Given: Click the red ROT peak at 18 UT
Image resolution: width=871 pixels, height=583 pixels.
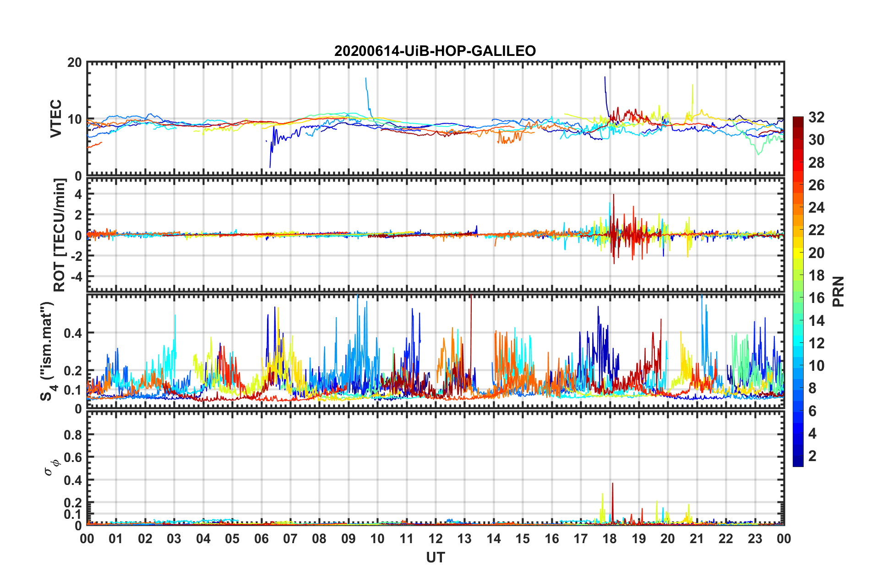Looking at the screenshot, I should [x=614, y=202].
